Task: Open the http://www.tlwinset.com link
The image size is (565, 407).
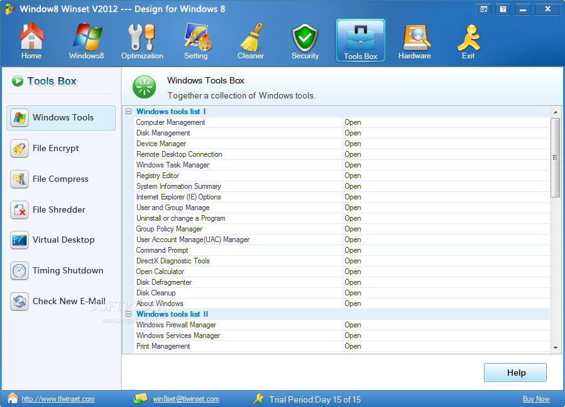Action: pyautogui.click(x=58, y=399)
